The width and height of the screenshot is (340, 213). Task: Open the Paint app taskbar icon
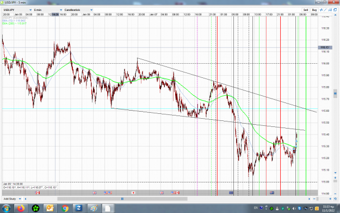94,209
